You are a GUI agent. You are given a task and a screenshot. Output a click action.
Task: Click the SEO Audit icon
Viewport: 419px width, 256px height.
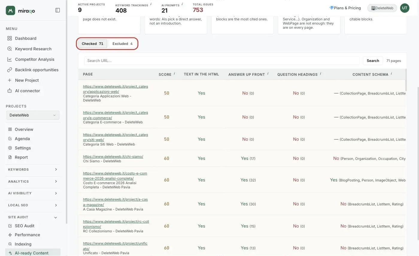(10, 226)
